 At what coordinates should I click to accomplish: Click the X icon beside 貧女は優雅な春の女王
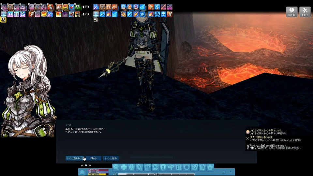(x=247, y=138)
